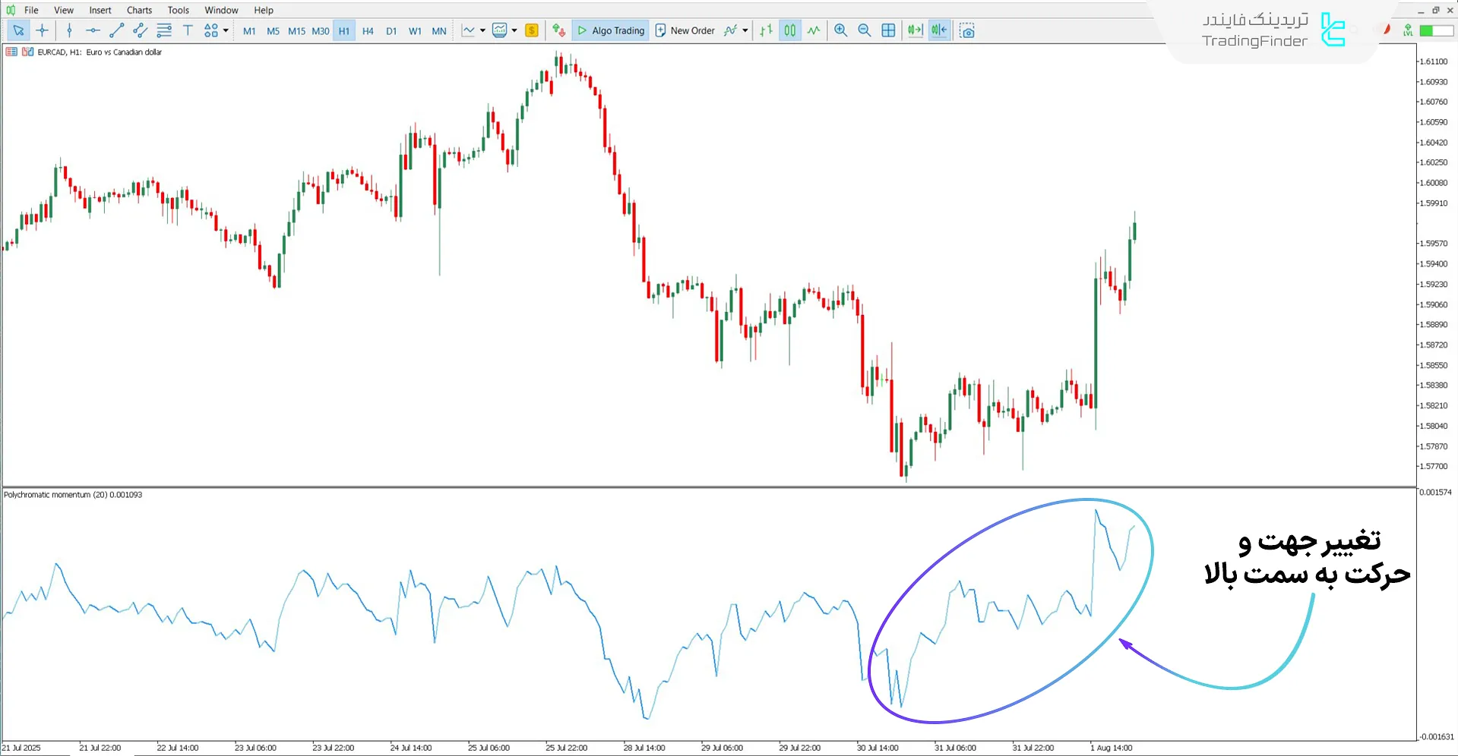Take a chart screenshot with camera icon
The image size is (1458, 756).
point(966,30)
